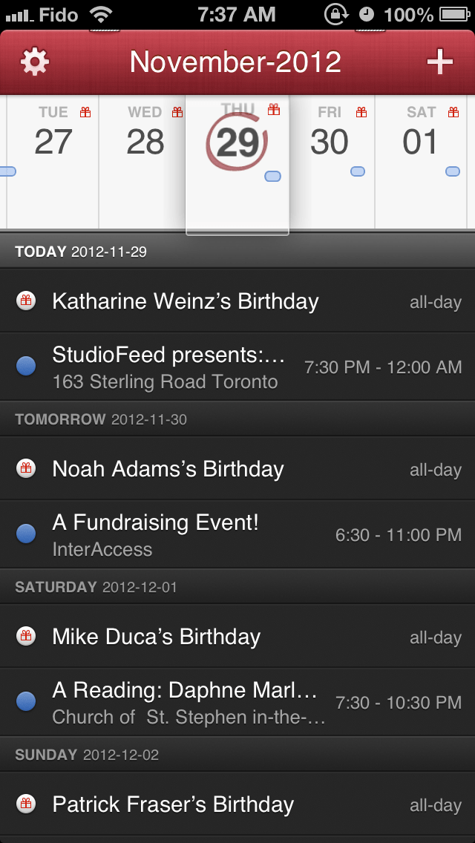
Task: Tap the blue dot beside A Fundraising Event
Action: [x=26, y=534]
